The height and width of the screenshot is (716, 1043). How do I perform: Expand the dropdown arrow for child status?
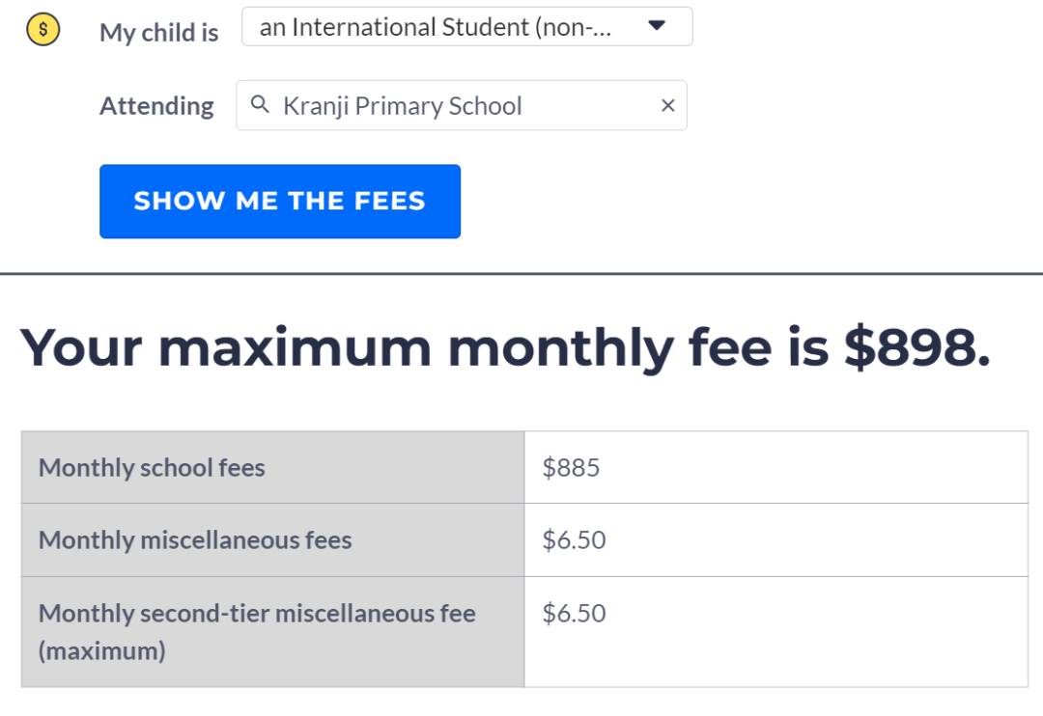657,26
